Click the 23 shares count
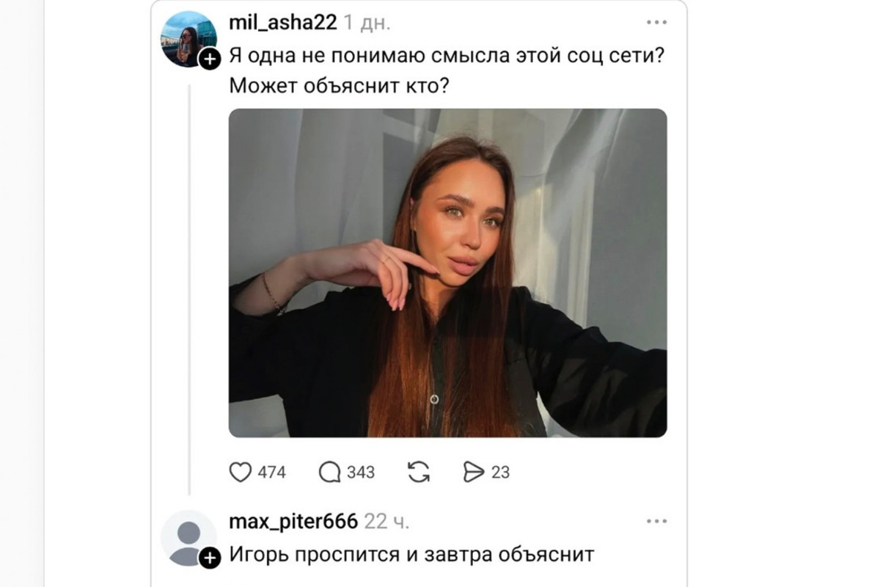 500,473
